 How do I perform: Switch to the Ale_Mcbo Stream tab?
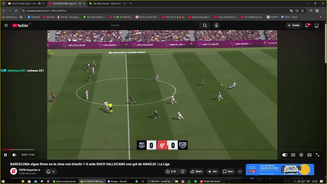(x=107, y=4)
